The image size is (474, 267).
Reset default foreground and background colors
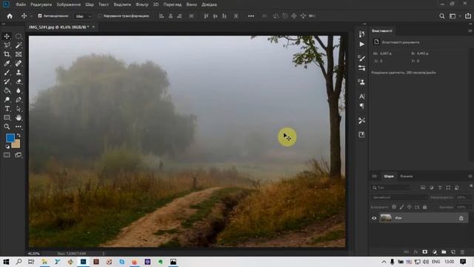coord(7,147)
